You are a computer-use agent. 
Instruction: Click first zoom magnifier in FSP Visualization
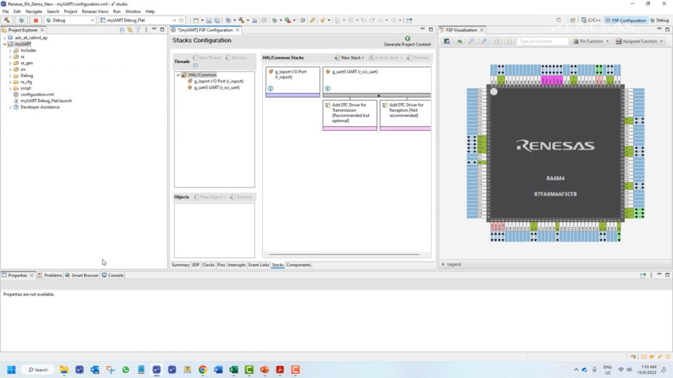[472, 41]
